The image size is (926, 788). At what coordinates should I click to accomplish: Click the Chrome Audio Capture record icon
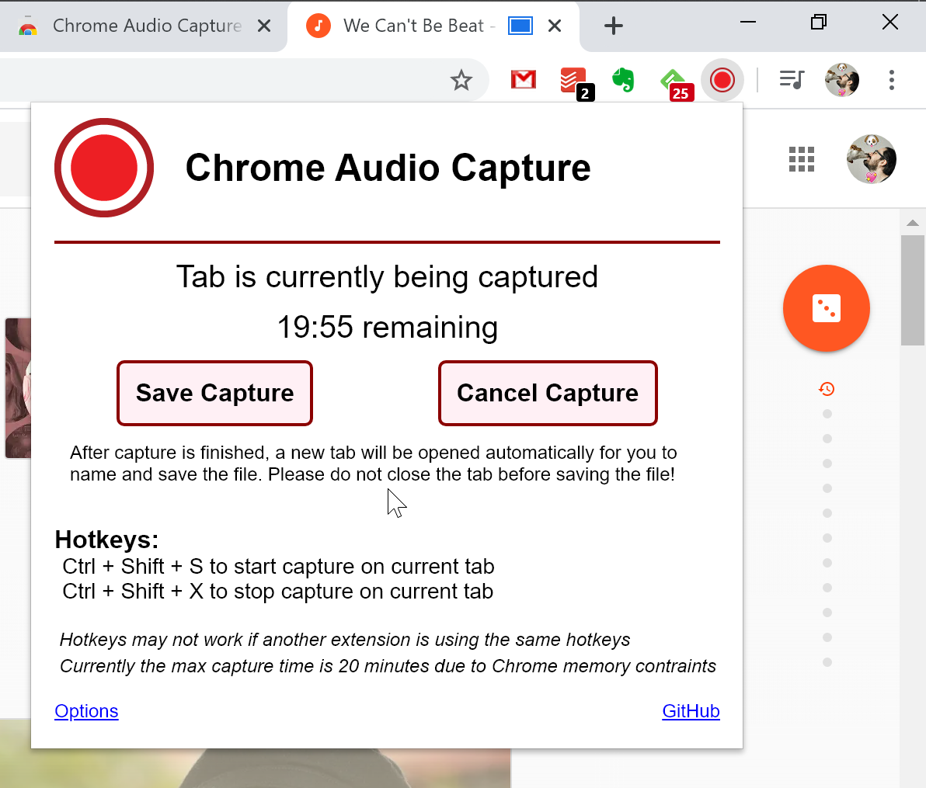tap(722, 80)
